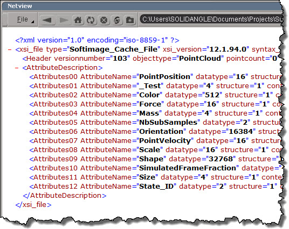
Task: Select PointVelocity attribute name
Action: click(165, 141)
